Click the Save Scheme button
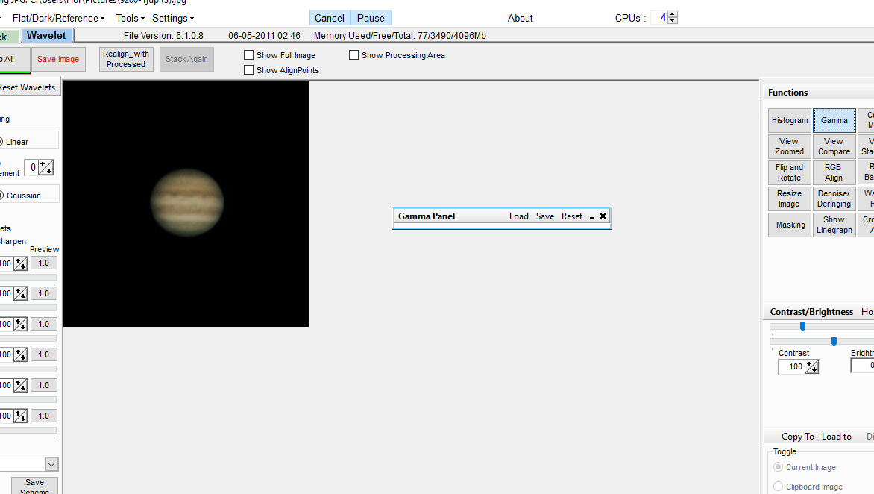Viewport: 874px width, 494px height. [34, 486]
